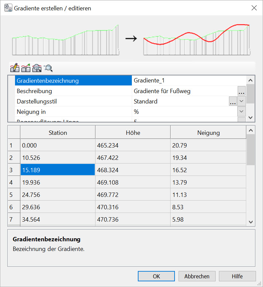Confirm with the OK button
The height and width of the screenshot is (287, 263).
(156, 276)
